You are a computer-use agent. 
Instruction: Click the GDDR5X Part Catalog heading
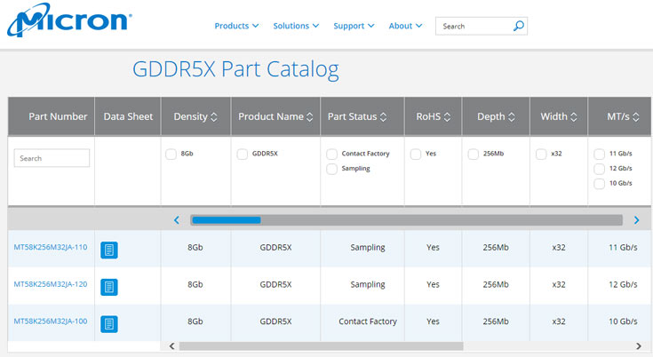click(235, 69)
